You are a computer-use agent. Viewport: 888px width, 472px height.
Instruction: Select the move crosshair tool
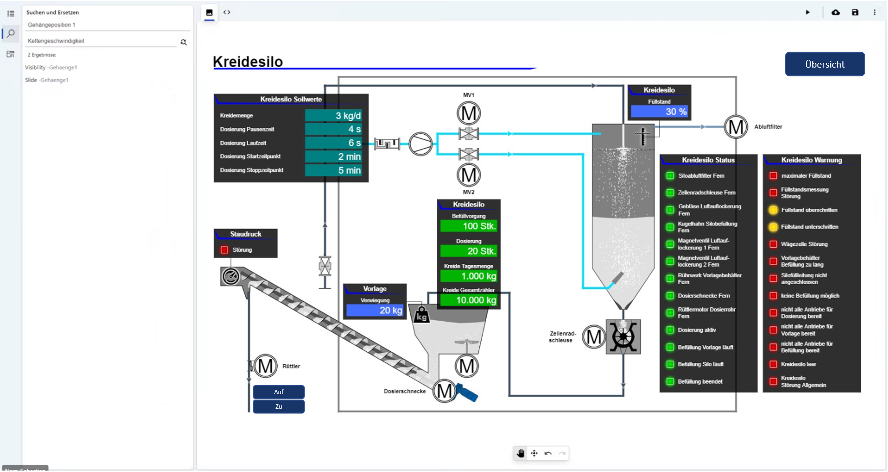pos(534,453)
